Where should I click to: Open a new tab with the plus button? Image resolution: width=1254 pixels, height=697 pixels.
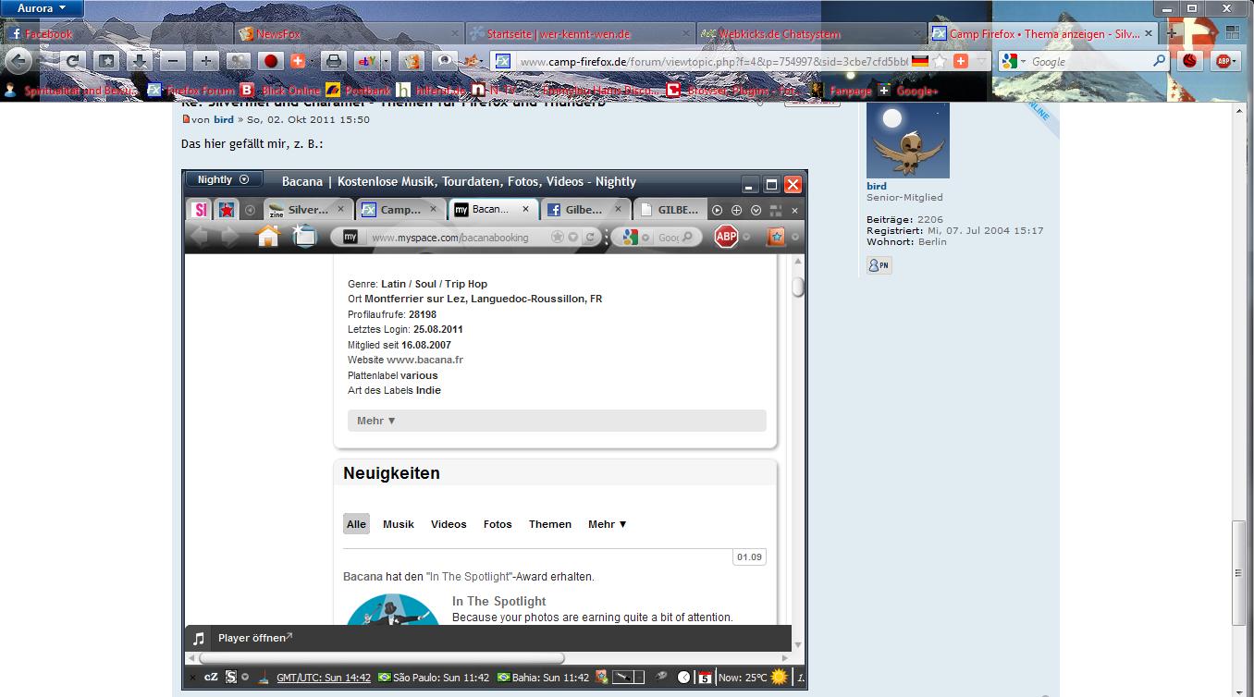coord(1173,33)
